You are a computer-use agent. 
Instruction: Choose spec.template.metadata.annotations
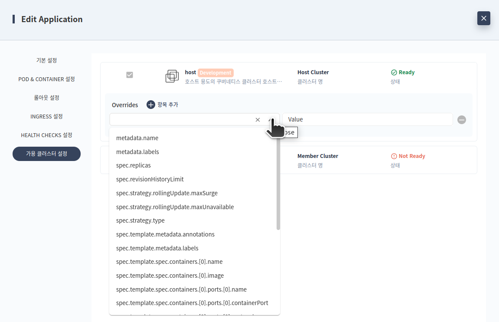pos(195,234)
